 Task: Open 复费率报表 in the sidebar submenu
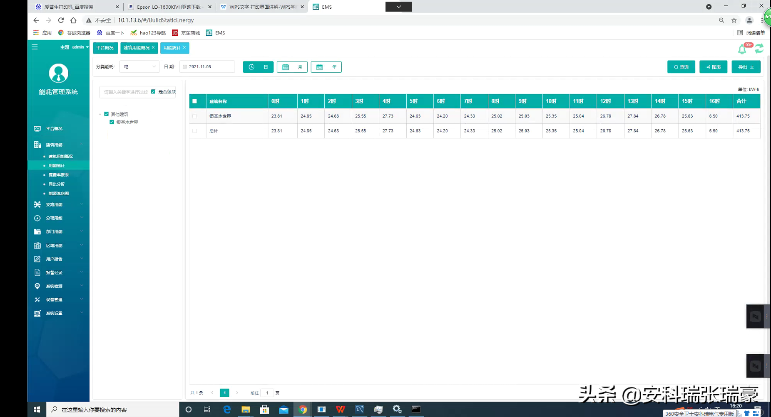point(59,175)
